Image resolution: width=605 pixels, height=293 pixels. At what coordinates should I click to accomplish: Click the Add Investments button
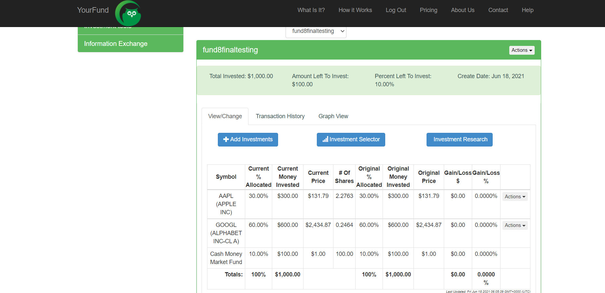[x=247, y=139]
